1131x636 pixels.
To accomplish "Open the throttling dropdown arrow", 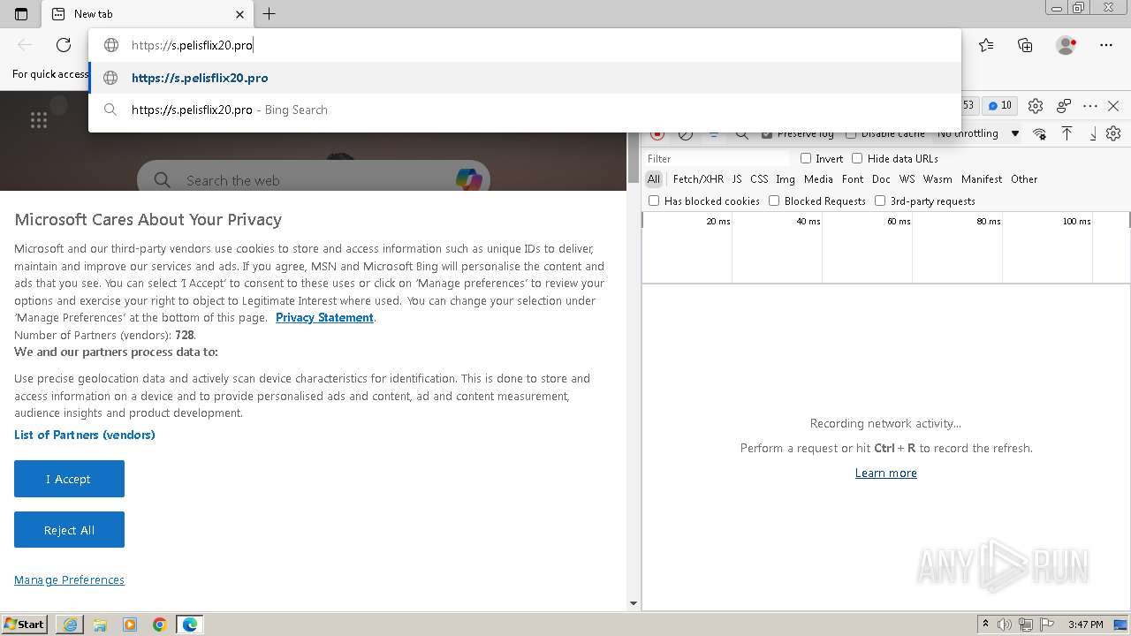I will 1015,134.
